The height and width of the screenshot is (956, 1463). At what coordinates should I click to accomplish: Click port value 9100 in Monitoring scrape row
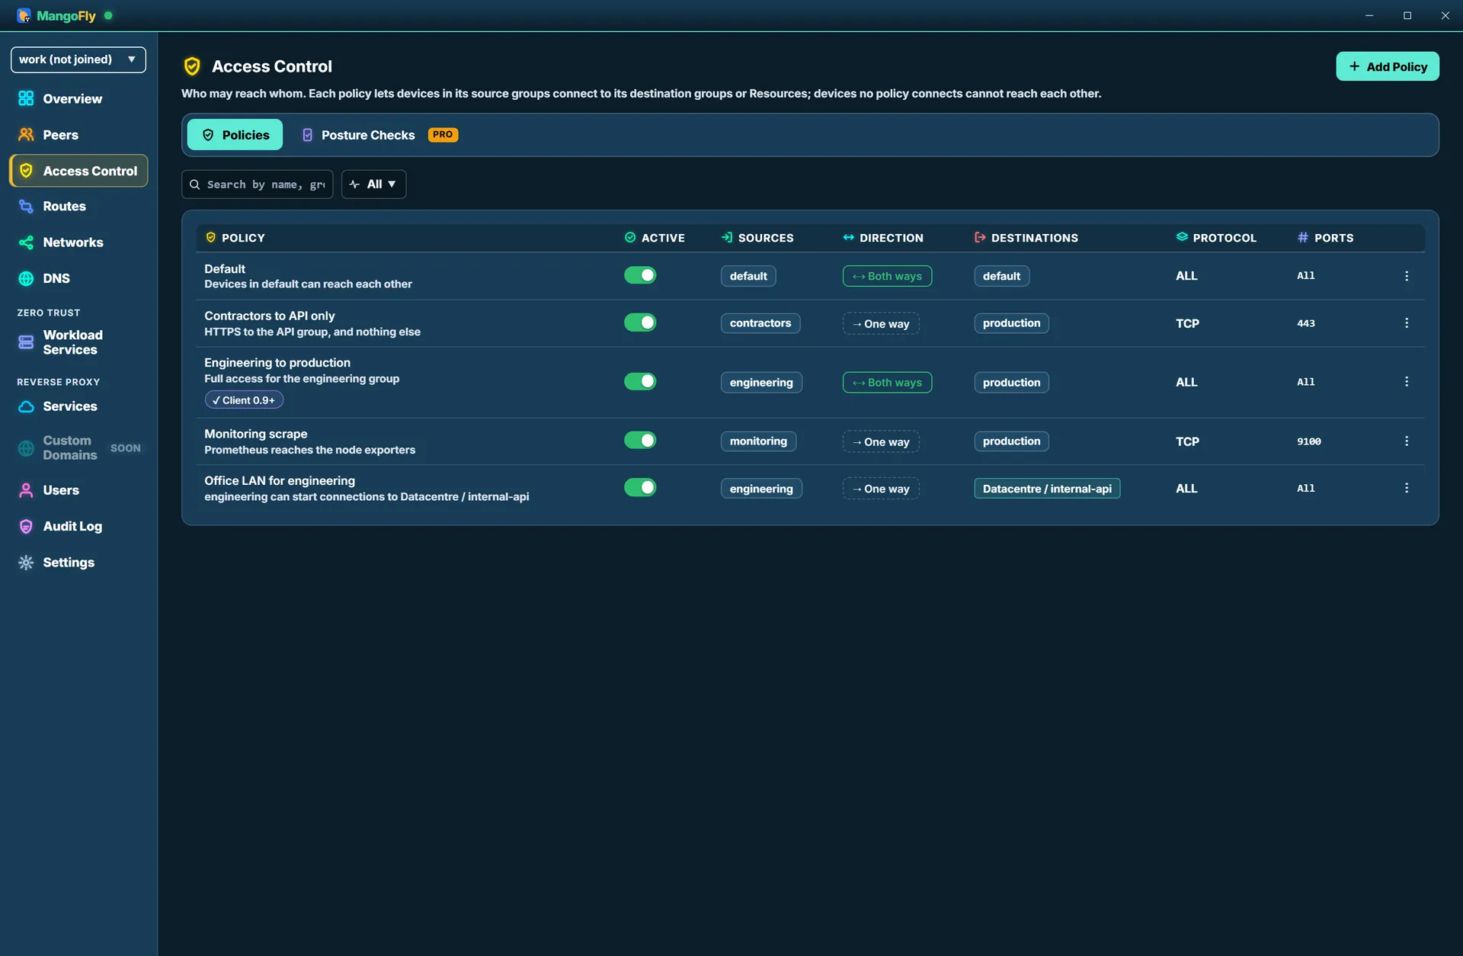coord(1309,441)
